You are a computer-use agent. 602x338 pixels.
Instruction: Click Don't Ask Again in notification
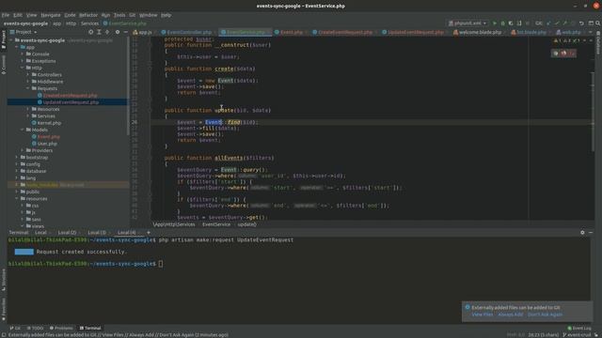pyautogui.click(x=545, y=315)
